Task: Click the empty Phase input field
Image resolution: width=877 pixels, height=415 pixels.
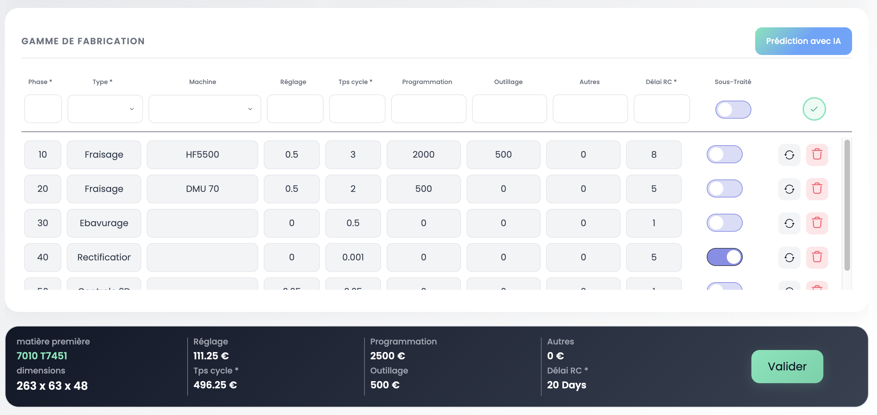Action: pyautogui.click(x=43, y=109)
